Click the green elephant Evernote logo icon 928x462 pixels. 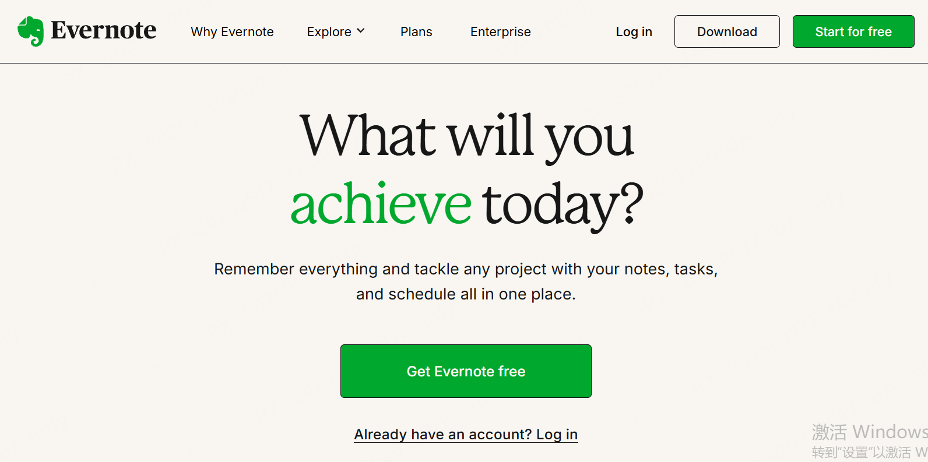pyautogui.click(x=31, y=31)
